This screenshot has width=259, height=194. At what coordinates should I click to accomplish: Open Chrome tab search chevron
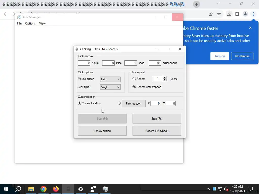[x=218, y=4]
